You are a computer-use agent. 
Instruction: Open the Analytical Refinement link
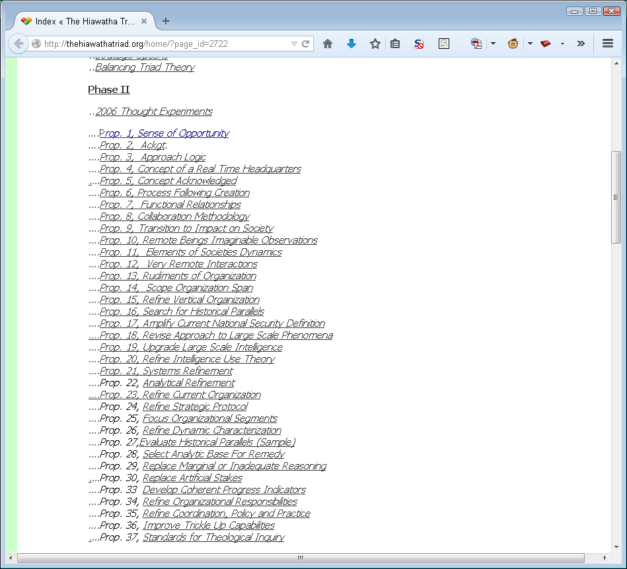coord(189,383)
